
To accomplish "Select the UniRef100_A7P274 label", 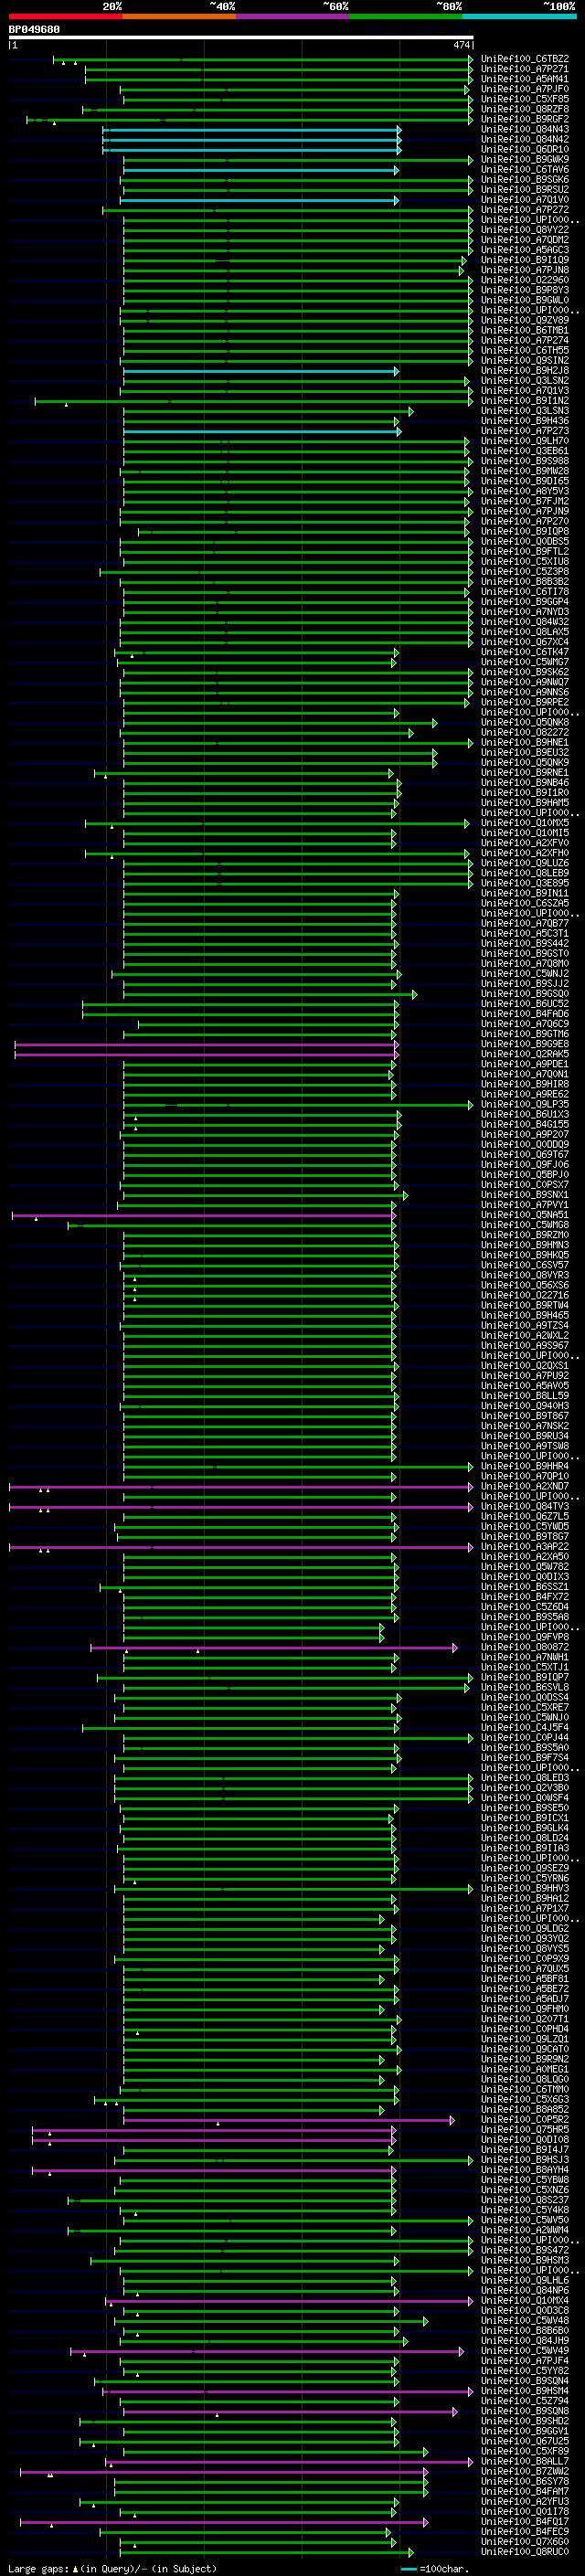I will [525, 340].
